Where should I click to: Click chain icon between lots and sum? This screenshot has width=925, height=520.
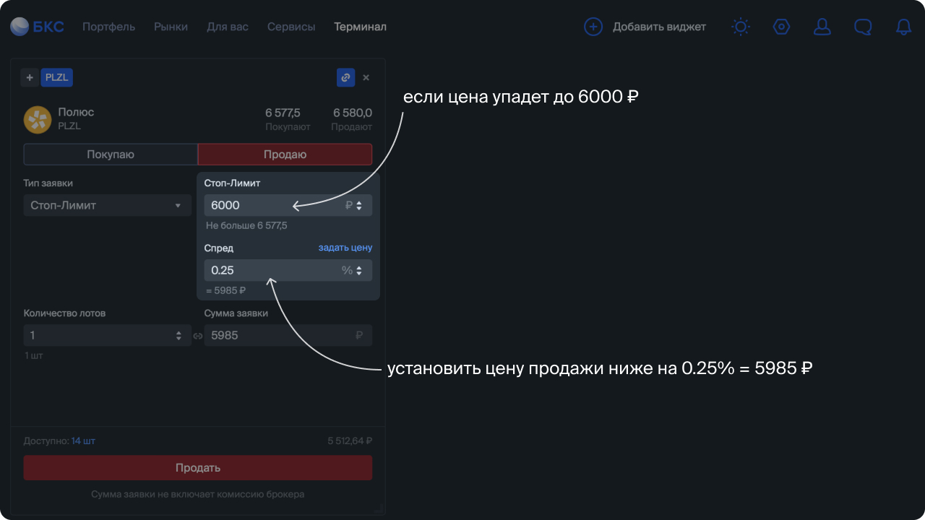tap(198, 336)
